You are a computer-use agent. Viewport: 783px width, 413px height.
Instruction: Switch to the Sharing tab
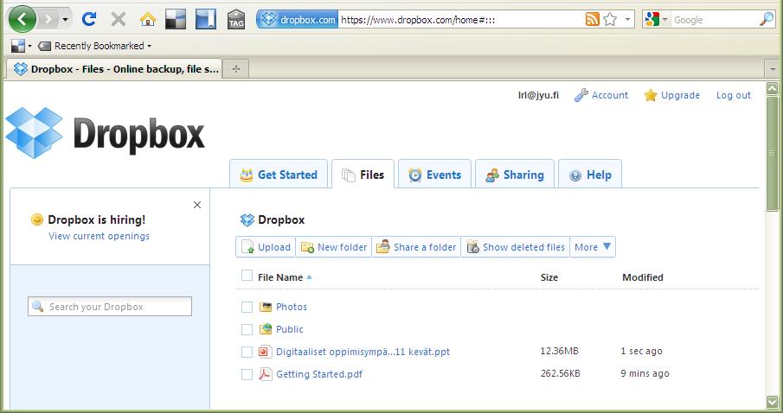point(514,174)
